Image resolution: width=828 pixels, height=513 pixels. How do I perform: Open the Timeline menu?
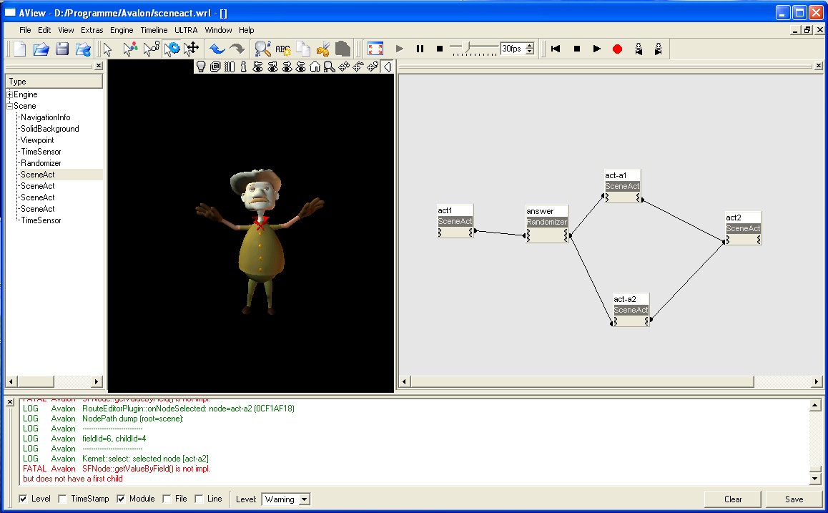154,30
